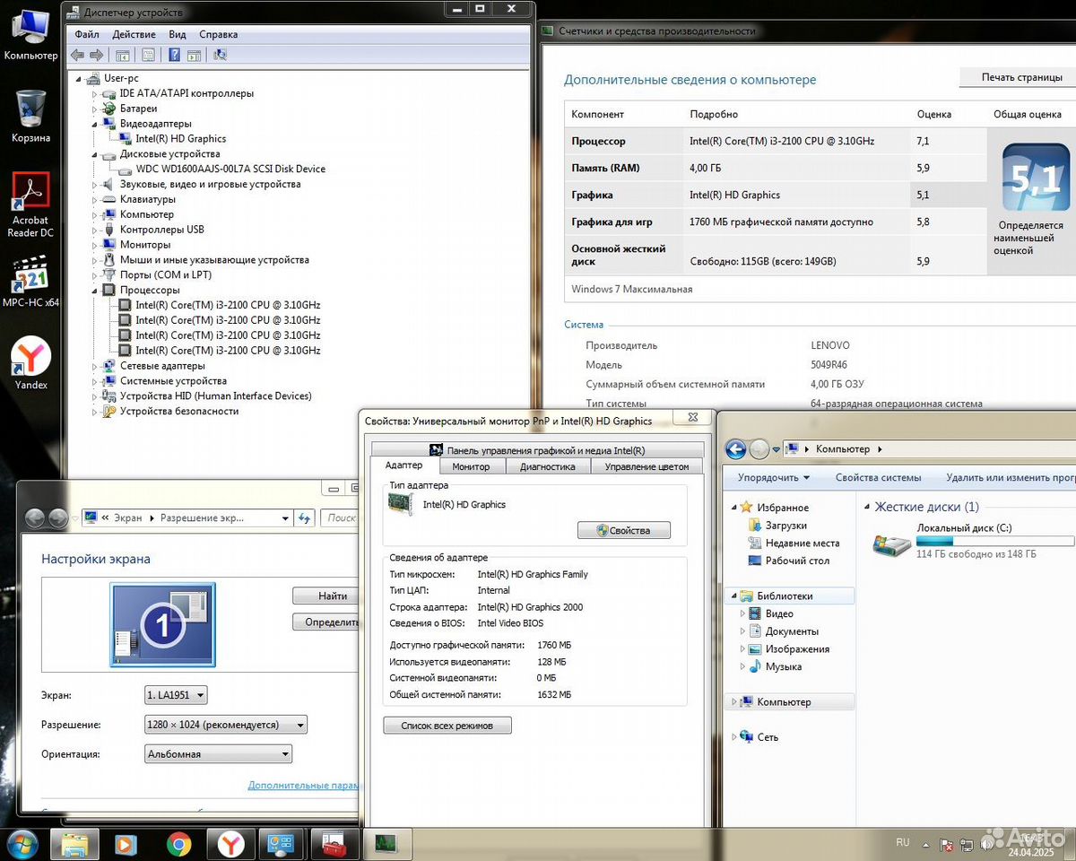The width and height of the screenshot is (1076, 861).
Task: Switch to red toolbox taskbar item
Action: [x=334, y=844]
